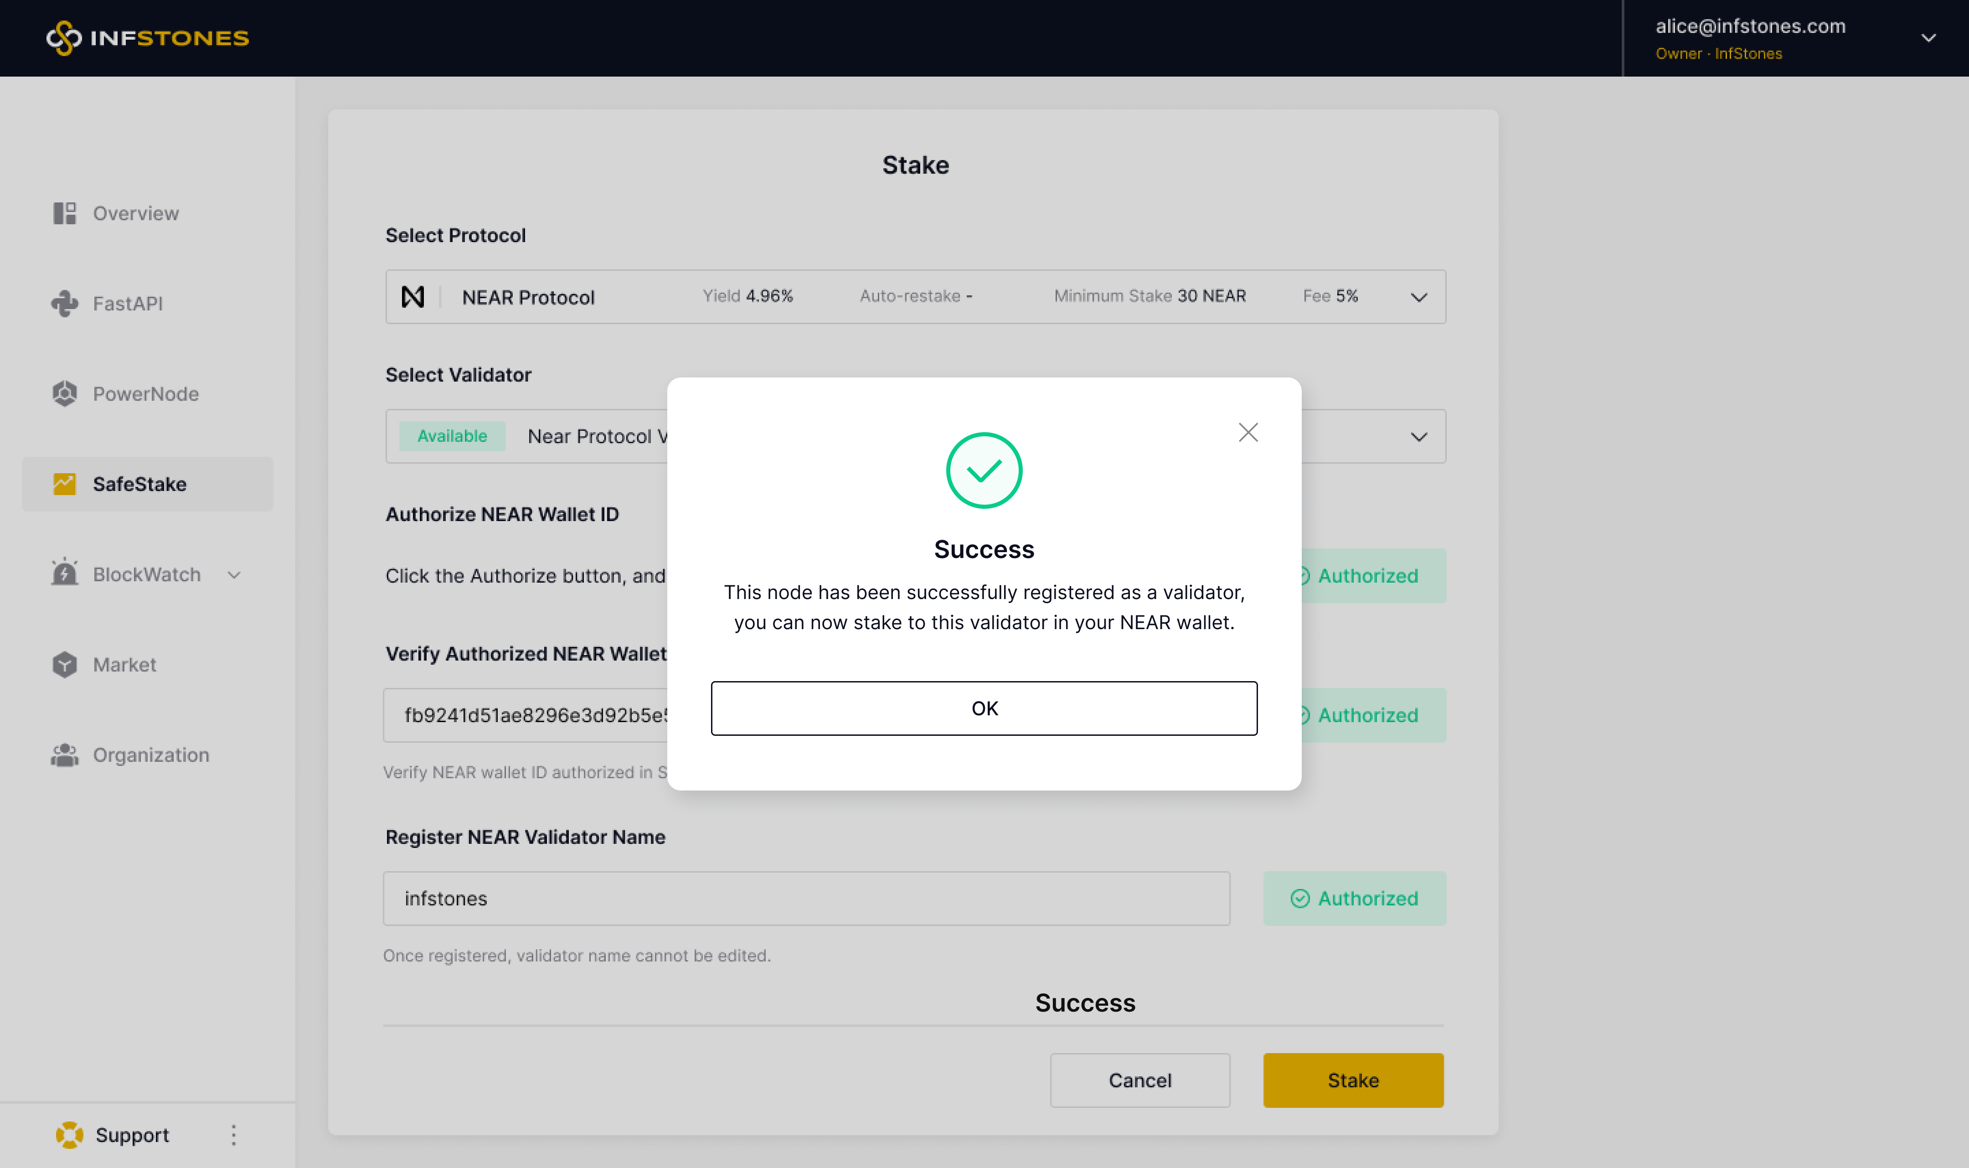Click the Overview dashboard icon
The image size is (1969, 1168).
tap(65, 213)
